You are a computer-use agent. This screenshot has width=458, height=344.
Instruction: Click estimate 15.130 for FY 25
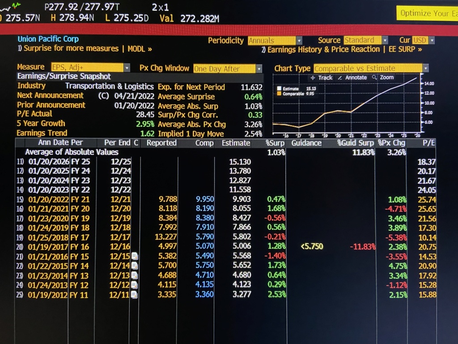tap(240, 162)
